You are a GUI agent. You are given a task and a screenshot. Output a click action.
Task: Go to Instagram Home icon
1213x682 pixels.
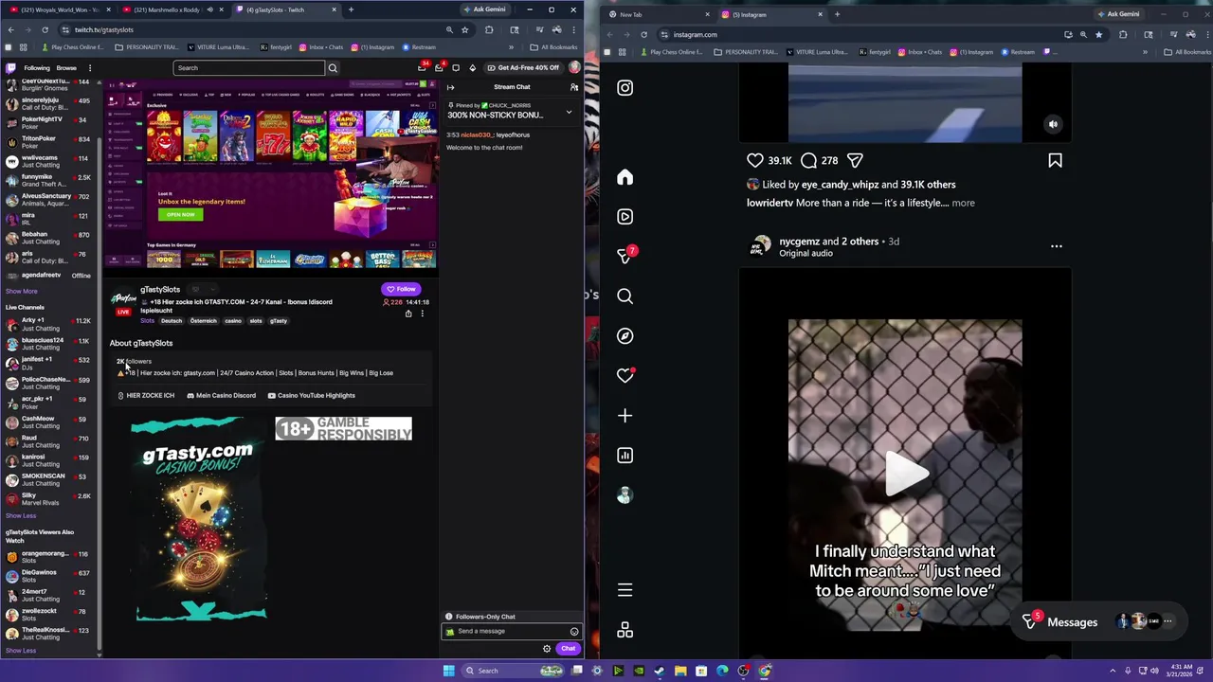tap(625, 177)
